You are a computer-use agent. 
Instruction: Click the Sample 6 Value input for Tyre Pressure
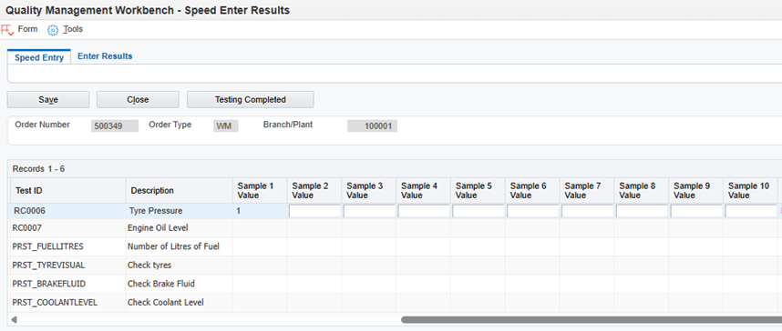click(532, 211)
